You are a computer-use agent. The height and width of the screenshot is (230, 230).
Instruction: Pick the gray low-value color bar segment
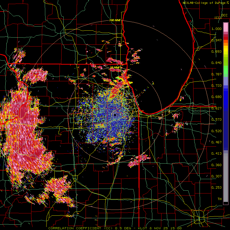tap(226, 178)
